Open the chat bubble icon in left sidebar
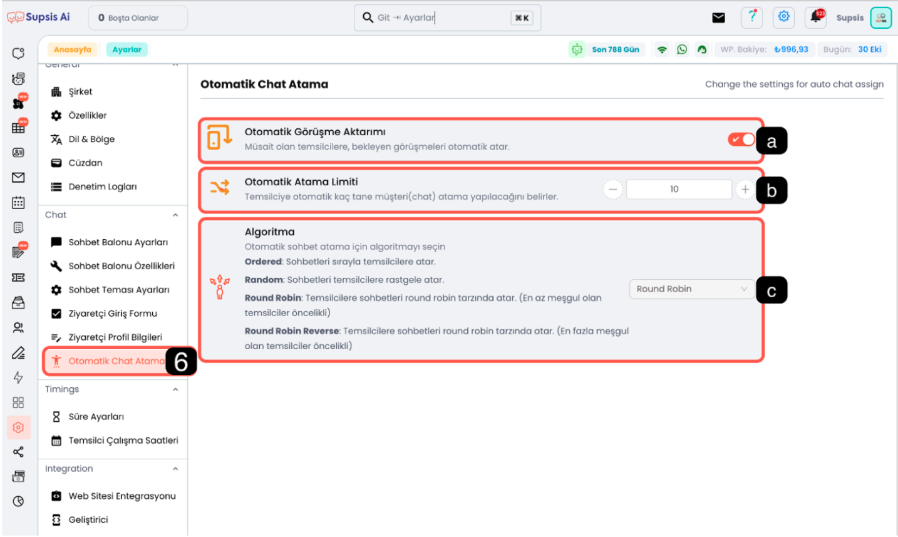Screen dimensions: 898x537 click(x=18, y=54)
